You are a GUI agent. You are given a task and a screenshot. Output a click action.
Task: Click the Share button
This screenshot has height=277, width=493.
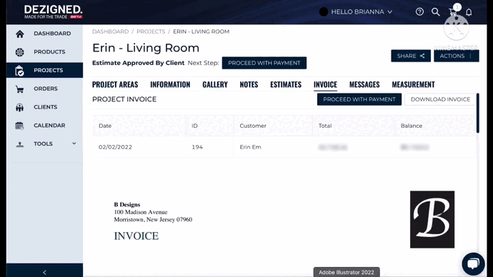(411, 56)
